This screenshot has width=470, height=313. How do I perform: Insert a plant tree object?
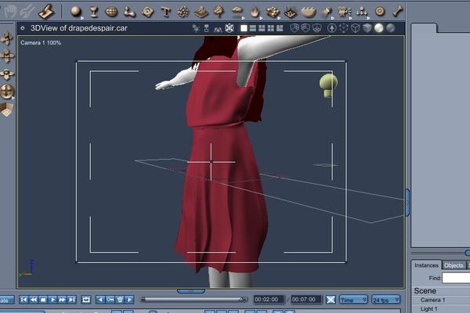click(219, 12)
